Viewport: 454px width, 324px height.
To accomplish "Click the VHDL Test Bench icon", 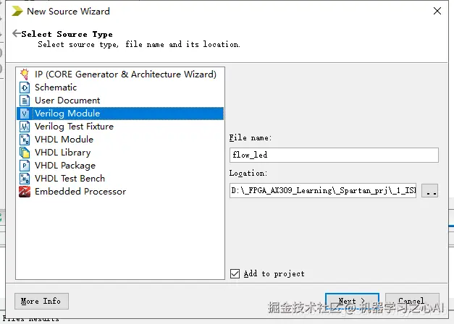I will 25,179.
